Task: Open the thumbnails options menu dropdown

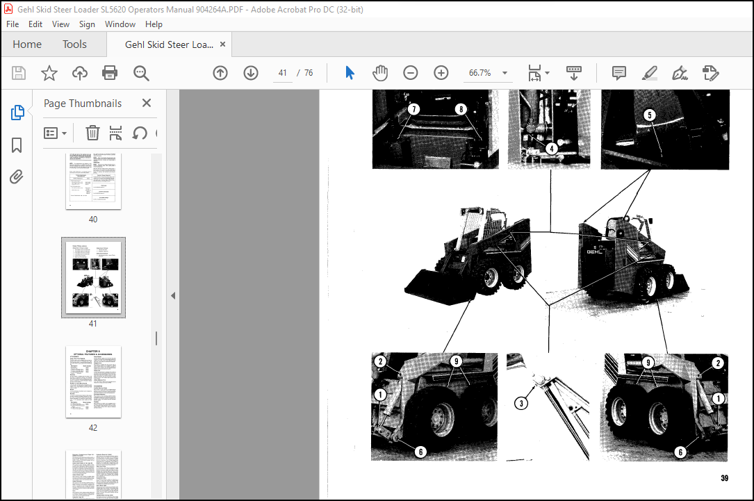Action: pos(55,133)
